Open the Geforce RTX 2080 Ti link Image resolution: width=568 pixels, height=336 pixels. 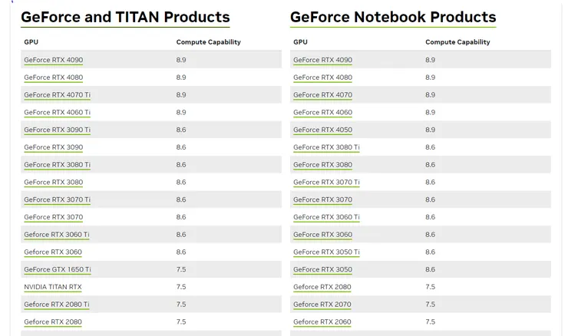pyautogui.click(x=56, y=305)
